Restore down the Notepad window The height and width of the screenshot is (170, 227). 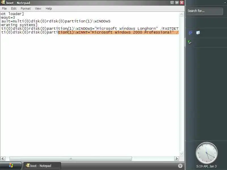point(177,3)
